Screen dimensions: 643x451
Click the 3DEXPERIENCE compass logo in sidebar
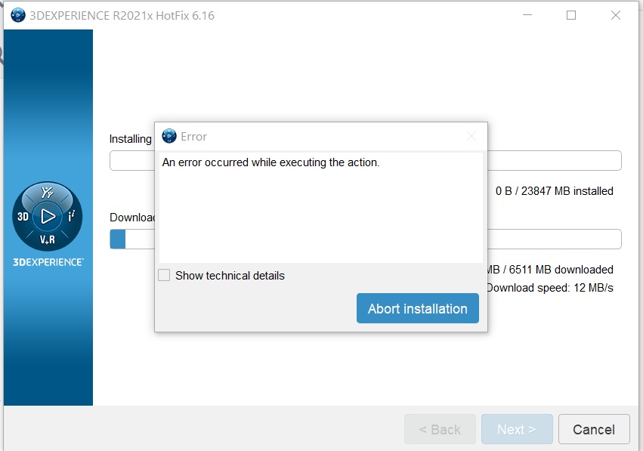click(48, 216)
